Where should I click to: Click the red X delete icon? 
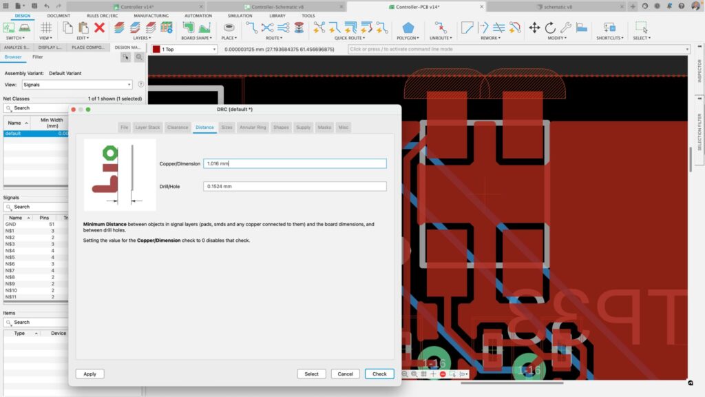pyautogui.click(x=99, y=28)
